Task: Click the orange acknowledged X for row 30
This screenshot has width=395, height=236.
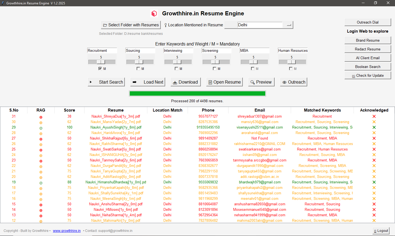Action: coord(374,122)
